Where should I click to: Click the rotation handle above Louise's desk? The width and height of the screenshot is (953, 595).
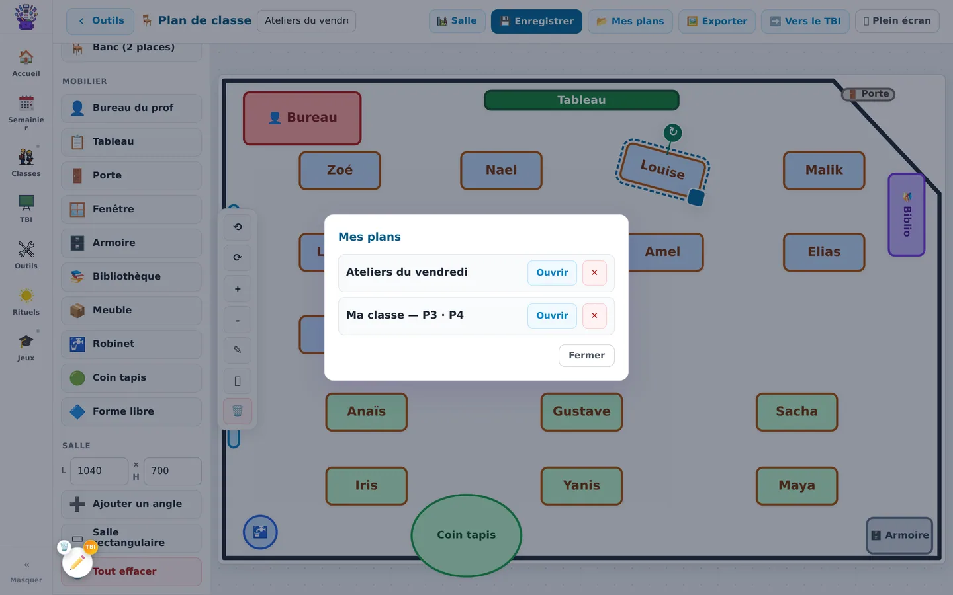pyautogui.click(x=673, y=132)
